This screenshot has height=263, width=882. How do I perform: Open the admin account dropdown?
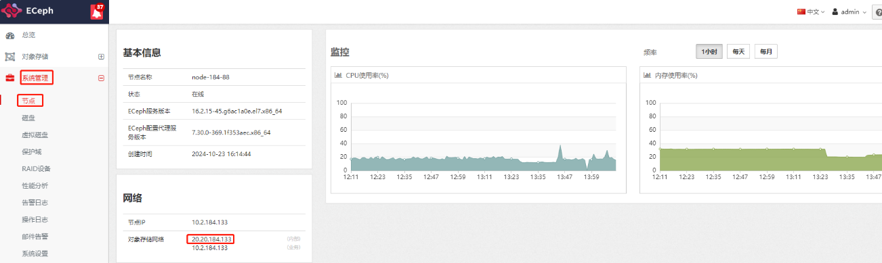pyautogui.click(x=849, y=12)
